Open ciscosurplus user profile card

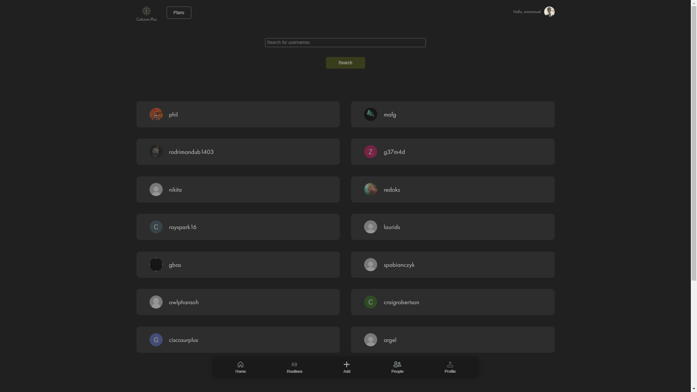pos(238,340)
